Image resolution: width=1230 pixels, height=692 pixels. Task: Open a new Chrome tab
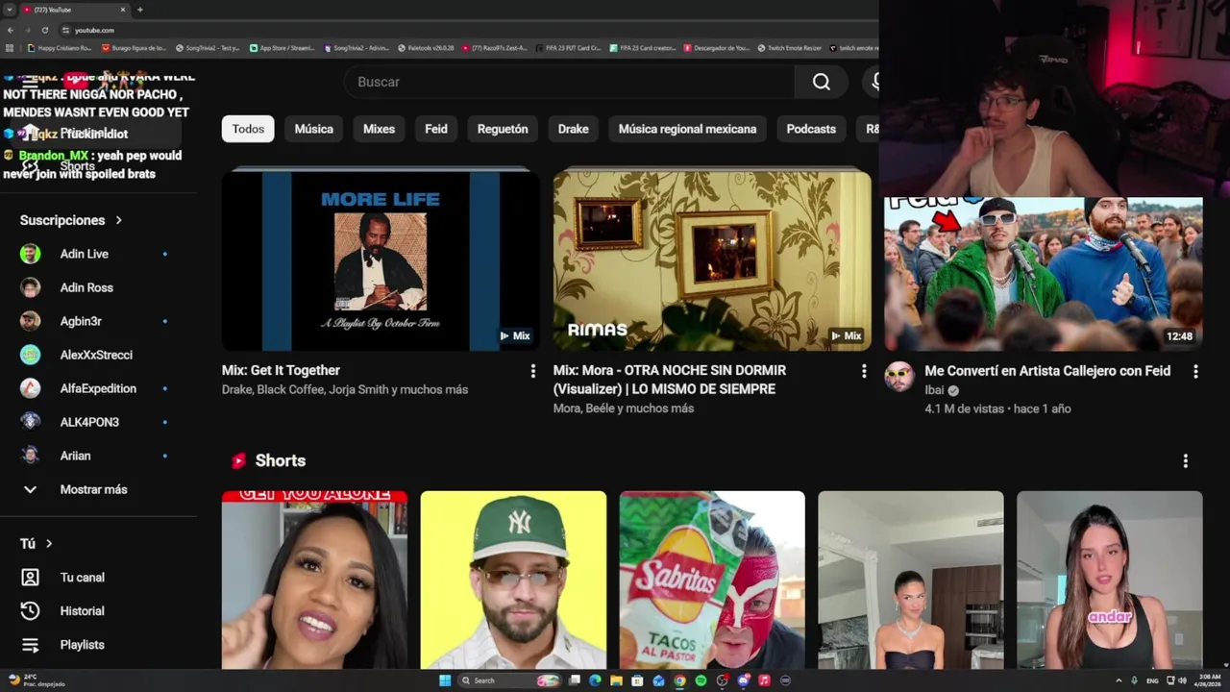[139, 10]
